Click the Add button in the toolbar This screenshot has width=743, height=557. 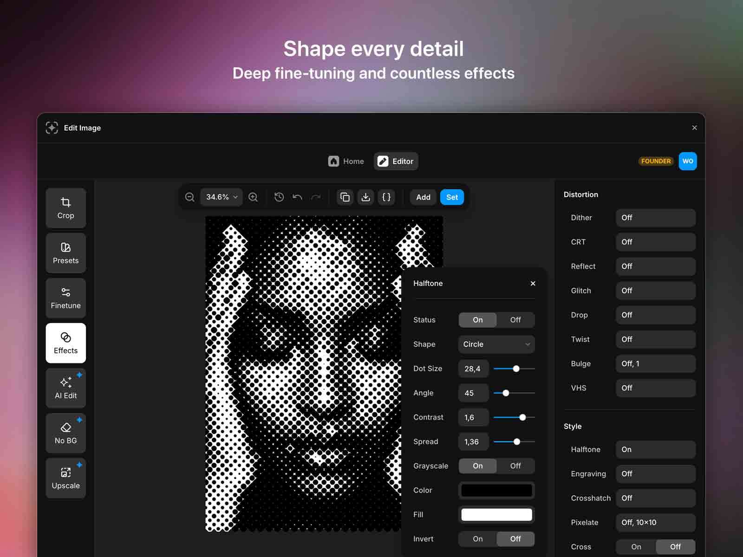pos(422,197)
